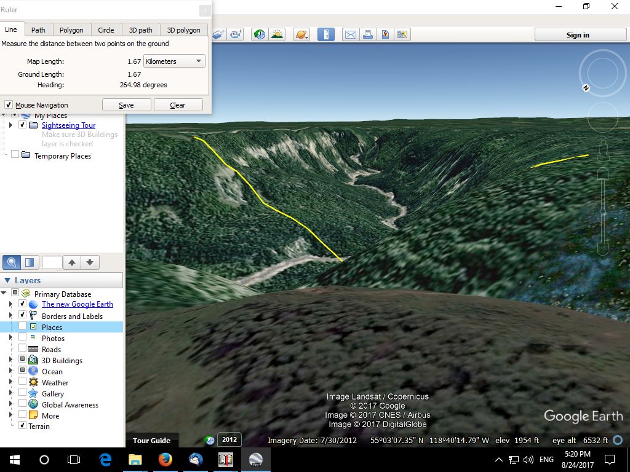Click the 2012 imagery year button
This screenshot has height=472, width=630.
coord(229,439)
